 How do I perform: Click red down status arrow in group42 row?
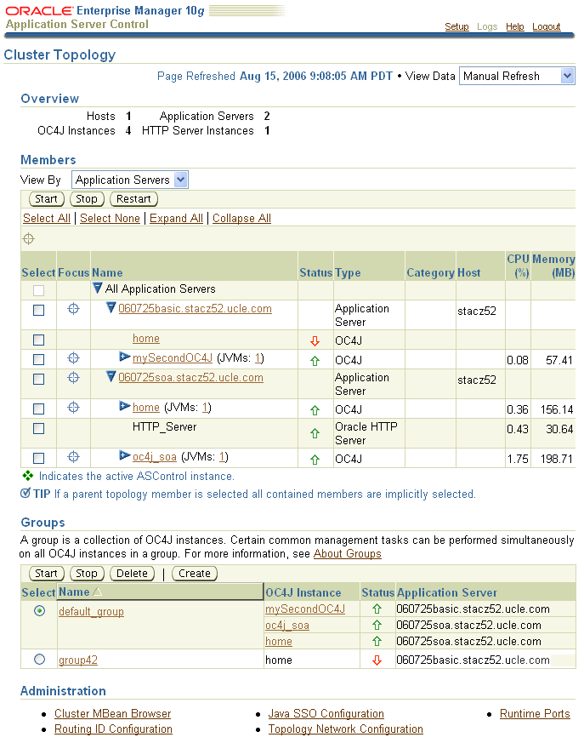pyautogui.click(x=377, y=660)
